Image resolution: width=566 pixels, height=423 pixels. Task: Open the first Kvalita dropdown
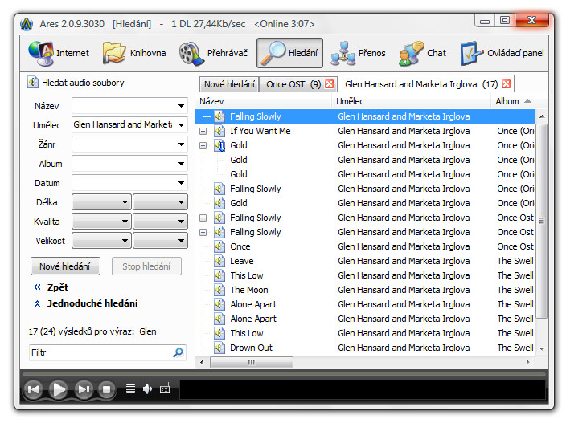101,222
